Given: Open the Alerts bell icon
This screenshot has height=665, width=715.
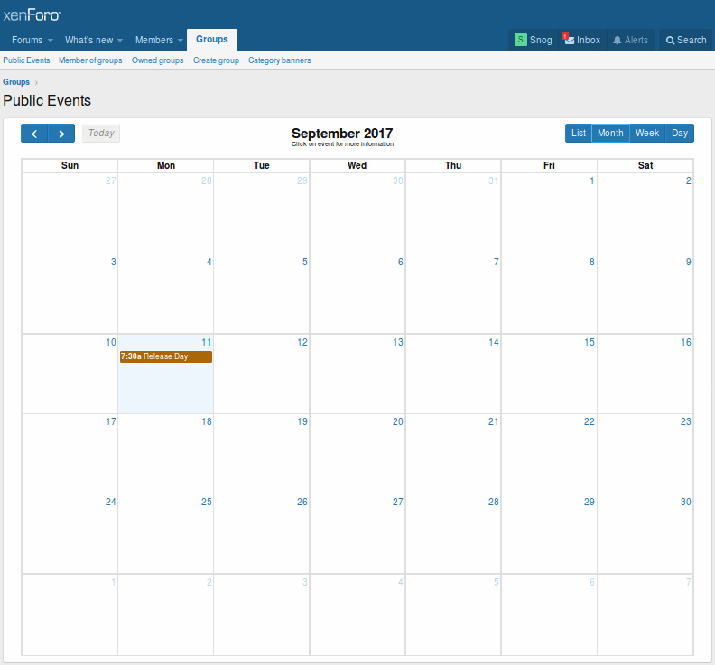Looking at the screenshot, I should (x=617, y=41).
